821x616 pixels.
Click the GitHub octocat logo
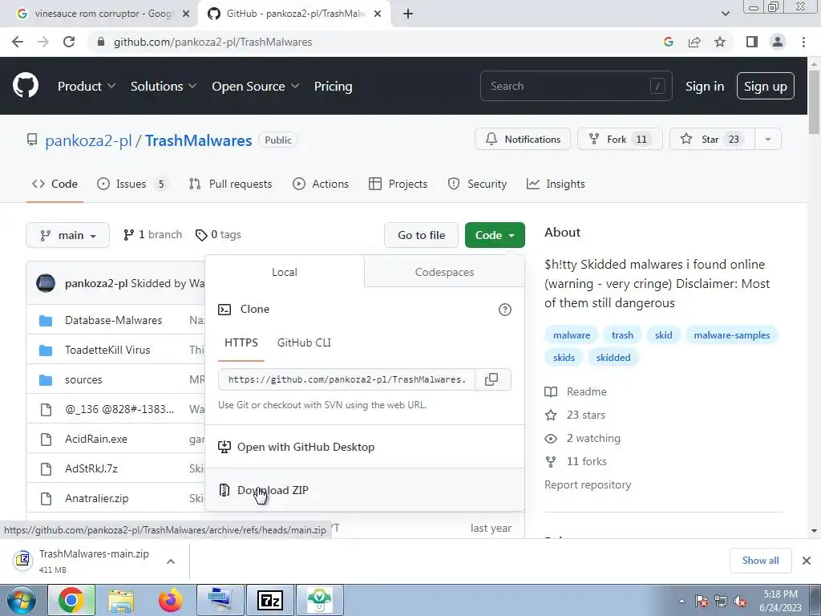point(26,86)
